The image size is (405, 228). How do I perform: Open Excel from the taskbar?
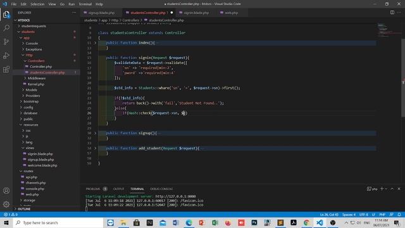(215, 222)
